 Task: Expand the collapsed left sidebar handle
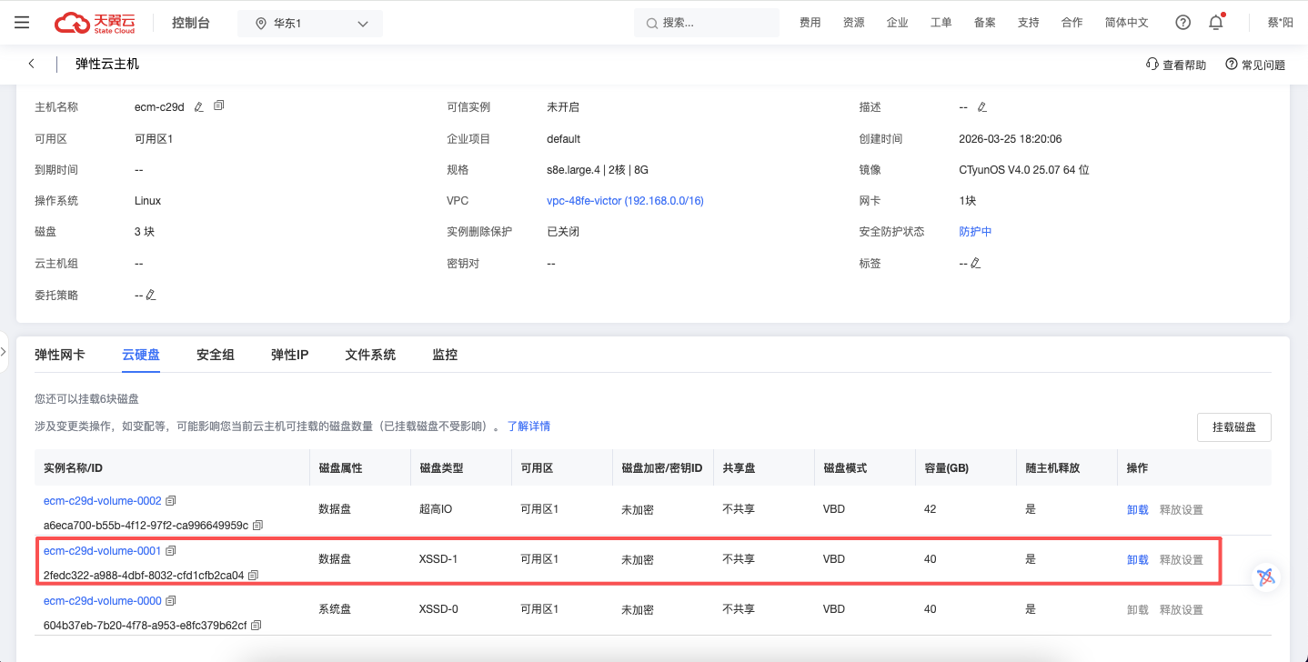[x=4, y=352]
